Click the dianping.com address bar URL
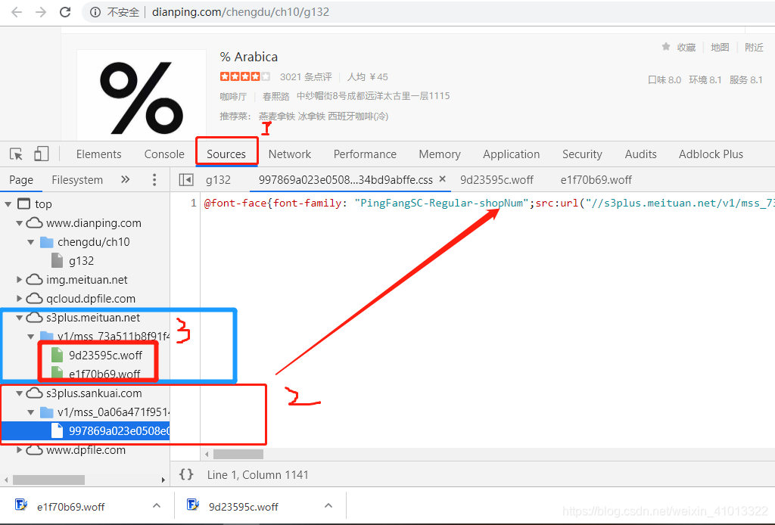The image size is (775, 525). 240,12
